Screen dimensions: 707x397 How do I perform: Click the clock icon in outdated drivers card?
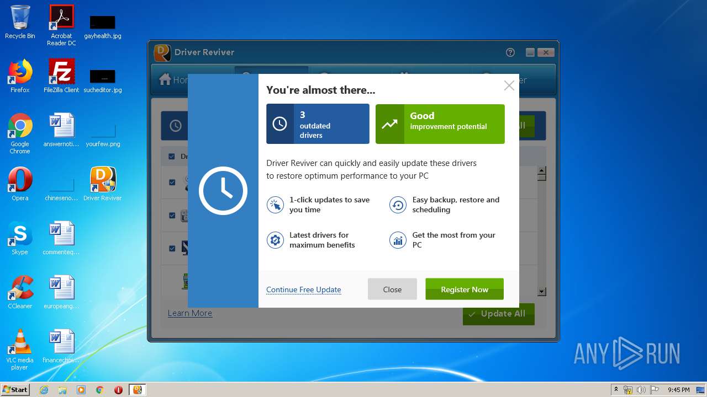280,124
